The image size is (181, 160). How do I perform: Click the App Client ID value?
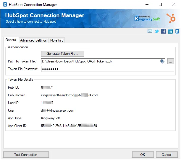point(69,126)
